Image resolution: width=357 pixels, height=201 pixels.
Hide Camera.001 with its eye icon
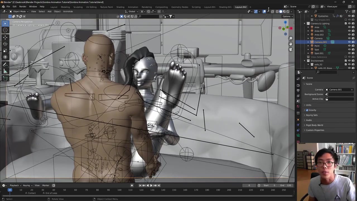[349, 42]
